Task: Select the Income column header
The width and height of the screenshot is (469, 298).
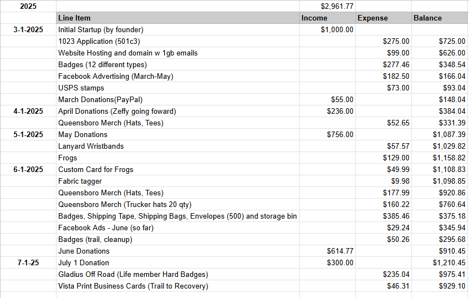Action: (328, 18)
